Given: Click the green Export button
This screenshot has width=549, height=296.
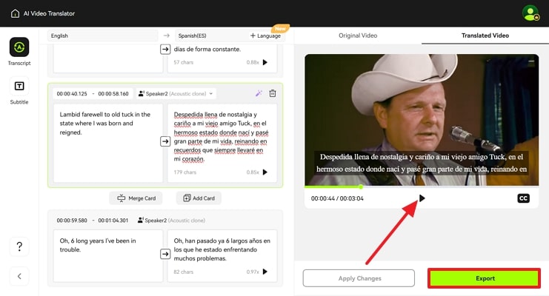Looking at the screenshot, I should [485, 278].
